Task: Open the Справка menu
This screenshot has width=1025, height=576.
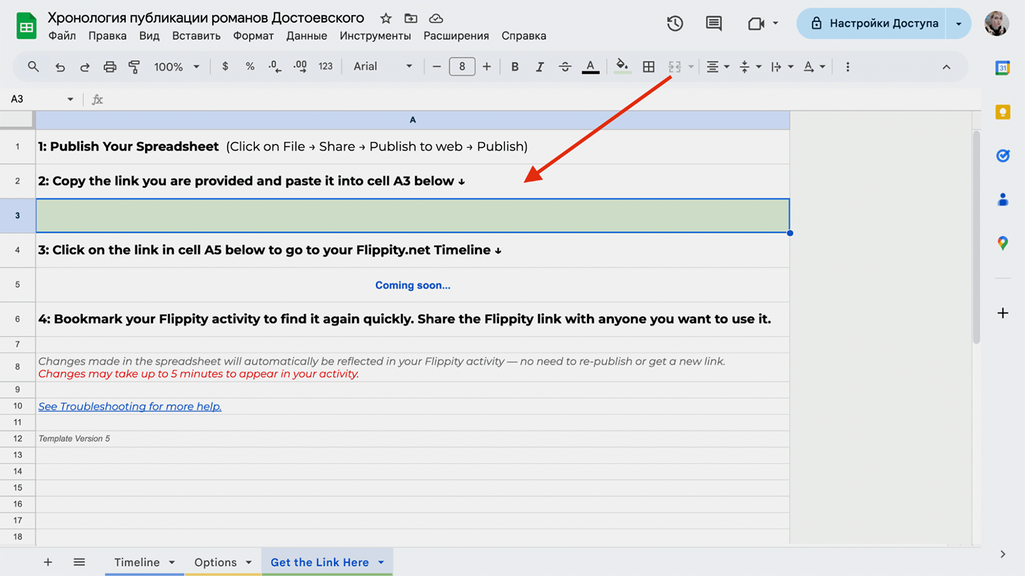Action: pos(524,36)
